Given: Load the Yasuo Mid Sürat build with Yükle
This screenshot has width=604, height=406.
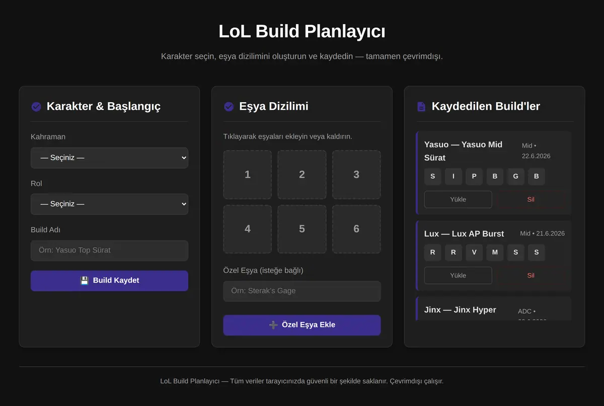Looking at the screenshot, I should 458,199.
